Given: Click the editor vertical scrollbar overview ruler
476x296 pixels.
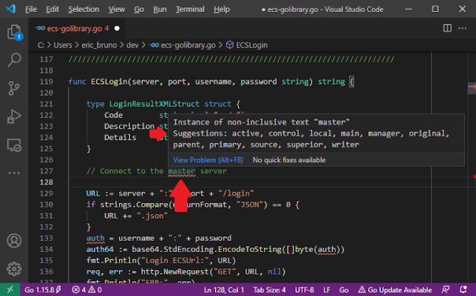Looking at the screenshot, I should tap(472, 167).
